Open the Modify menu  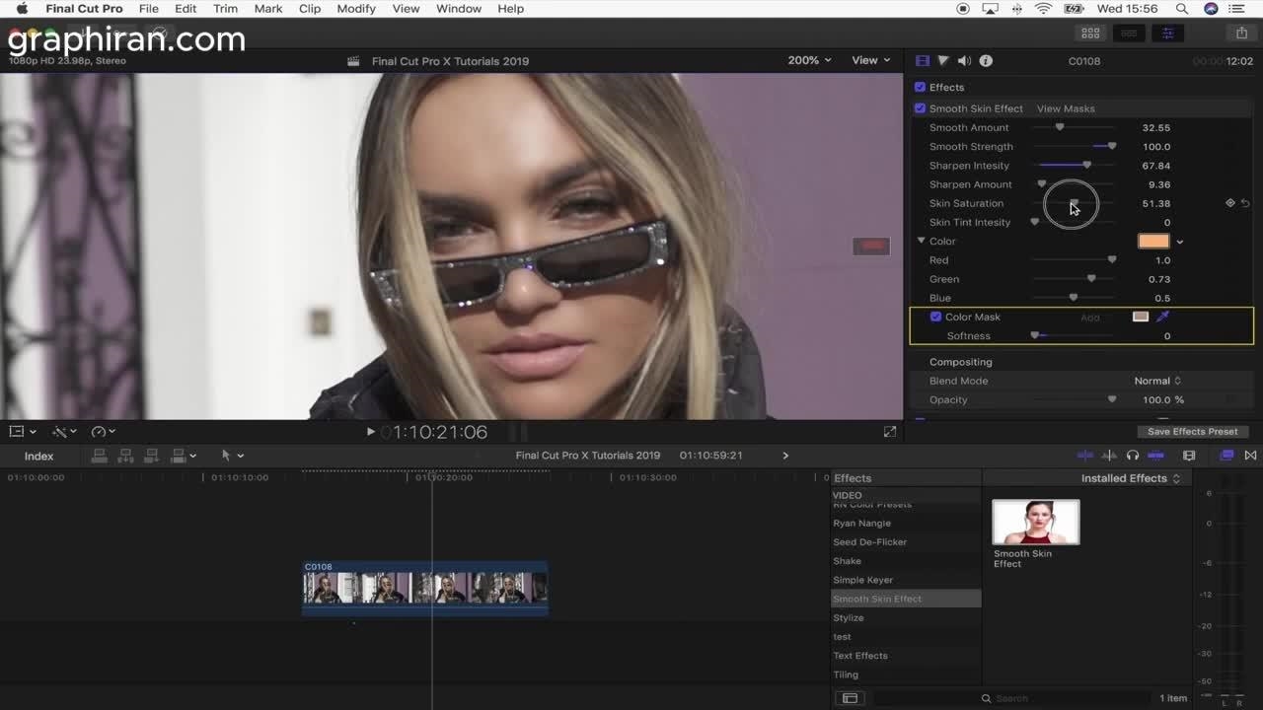(355, 9)
